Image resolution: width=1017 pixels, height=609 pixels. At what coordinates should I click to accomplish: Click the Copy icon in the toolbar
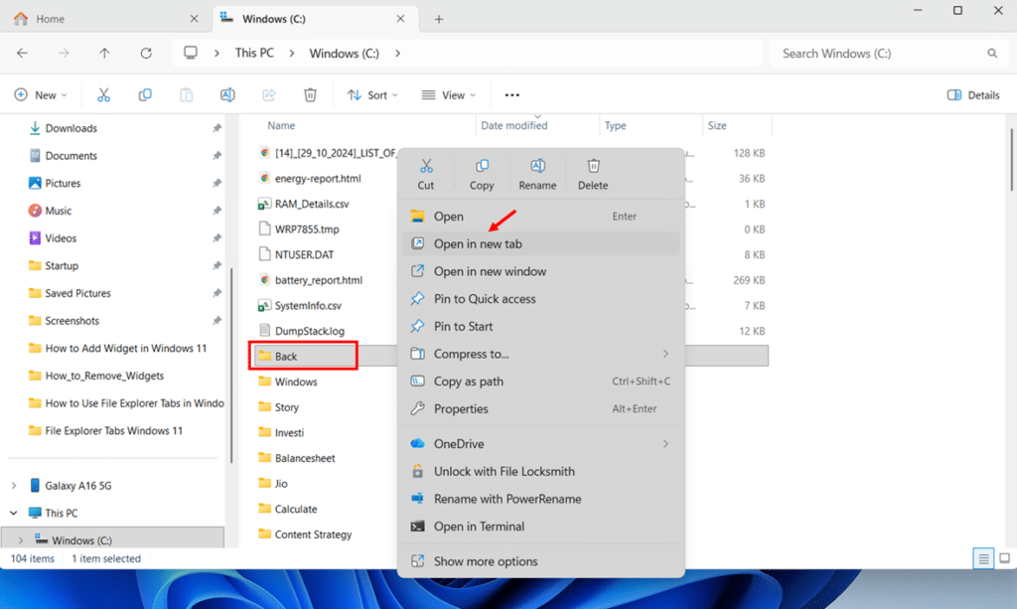point(145,95)
